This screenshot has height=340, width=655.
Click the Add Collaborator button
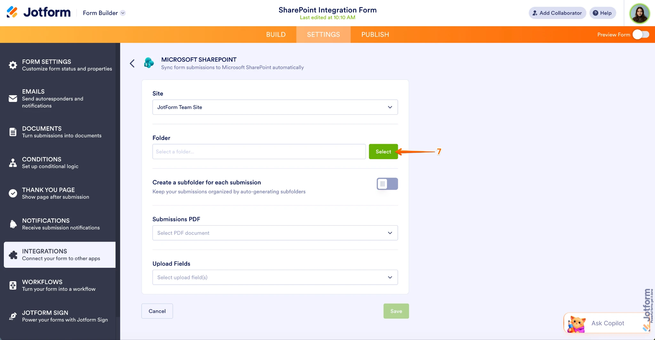pos(557,13)
